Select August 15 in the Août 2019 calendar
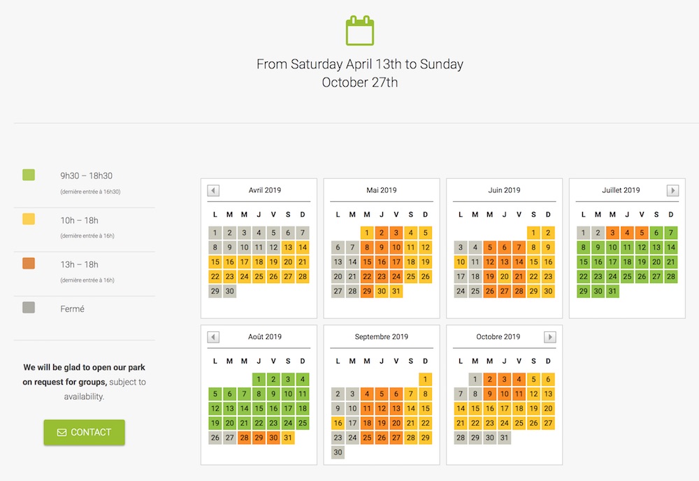The image size is (699, 481). pyautogui.click(x=259, y=409)
